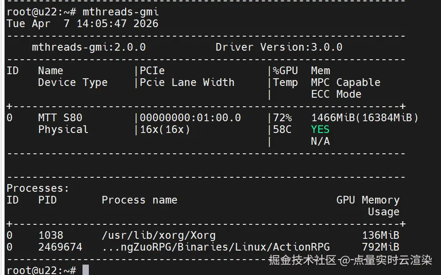
Task: Click the PID 2469674 entry
Action: [x=60, y=247]
